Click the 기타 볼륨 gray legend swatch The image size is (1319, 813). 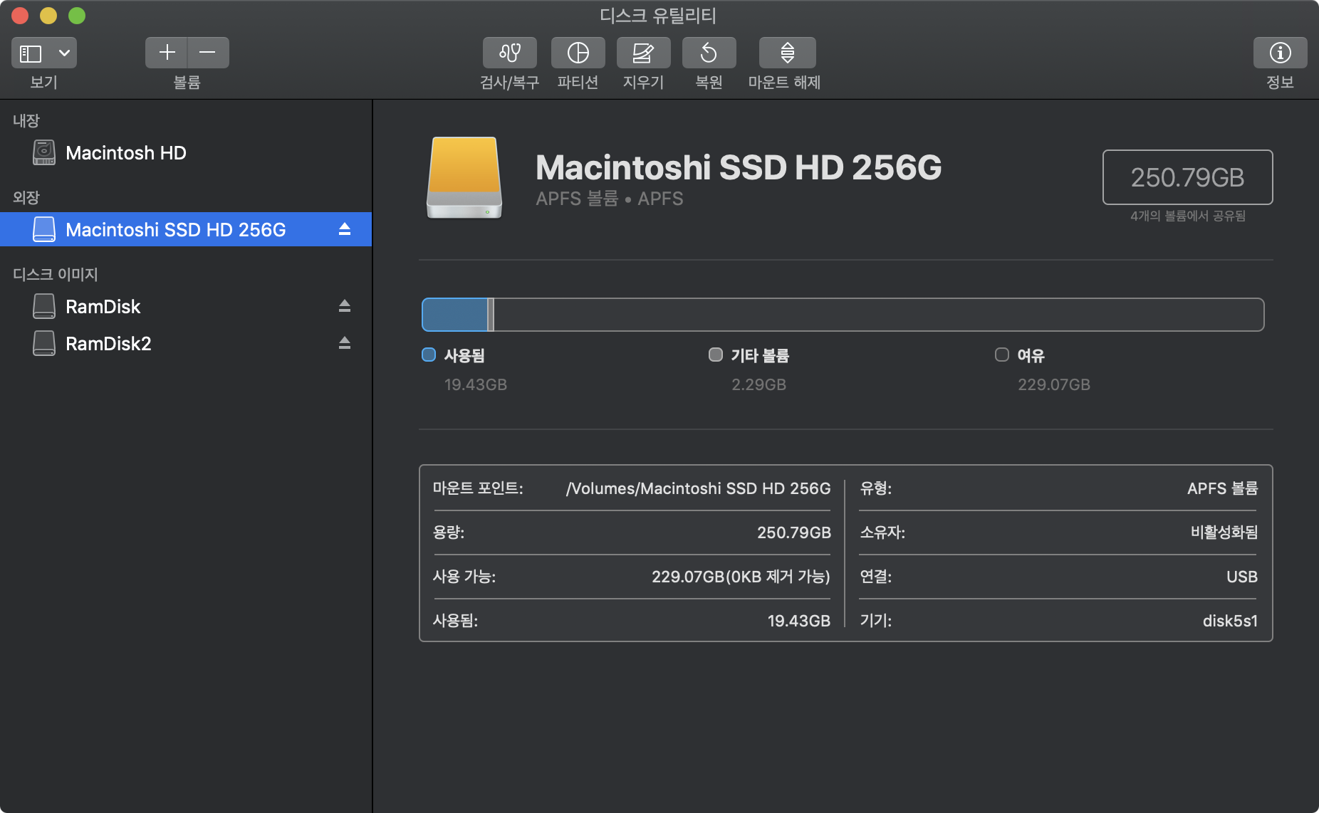coord(716,355)
